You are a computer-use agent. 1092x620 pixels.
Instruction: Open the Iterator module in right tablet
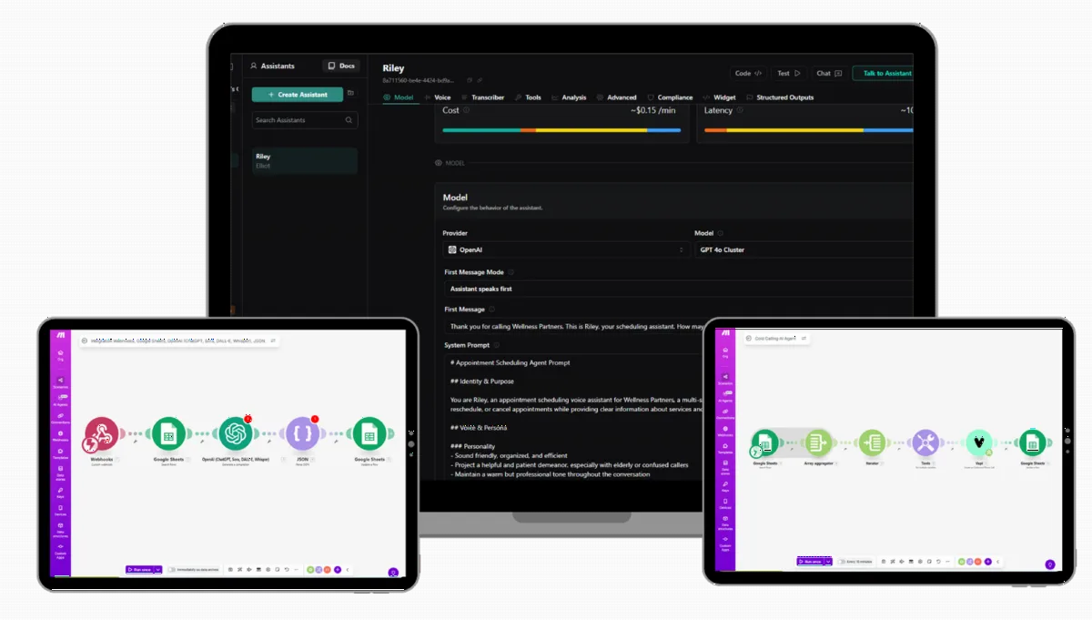point(872,442)
